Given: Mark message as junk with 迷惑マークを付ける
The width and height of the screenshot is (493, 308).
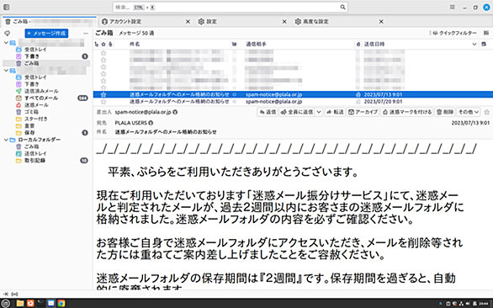Looking at the screenshot, I should click(407, 112).
